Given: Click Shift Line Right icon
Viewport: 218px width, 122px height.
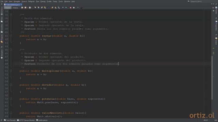Looking at the screenshot, I should pyautogui.click(x=66, y=7).
